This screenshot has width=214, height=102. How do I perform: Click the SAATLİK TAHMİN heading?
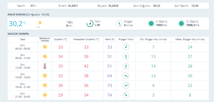coord(18,34)
